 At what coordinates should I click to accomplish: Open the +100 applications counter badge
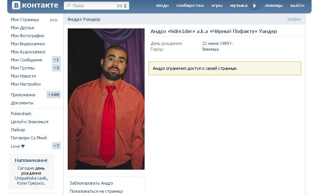tap(53, 95)
